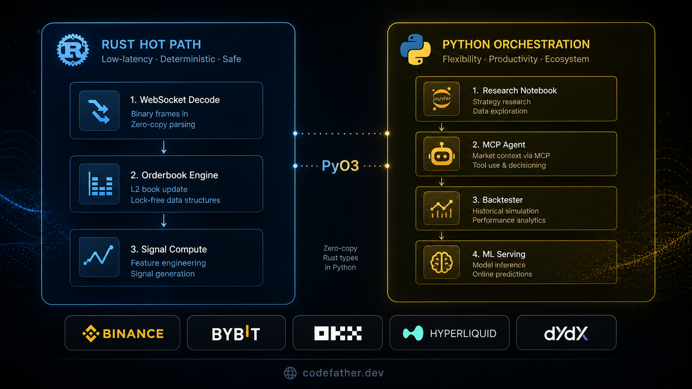This screenshot has width=692, height=389.
Task: Click the '1. WebSocket Decode' title
Action: pos(175,100)
